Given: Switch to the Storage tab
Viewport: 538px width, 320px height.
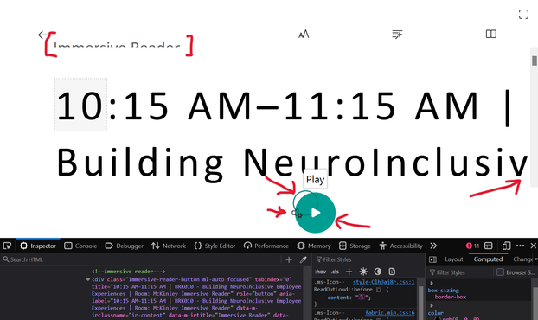Looking at the screenshot, I should click(355, 246).
